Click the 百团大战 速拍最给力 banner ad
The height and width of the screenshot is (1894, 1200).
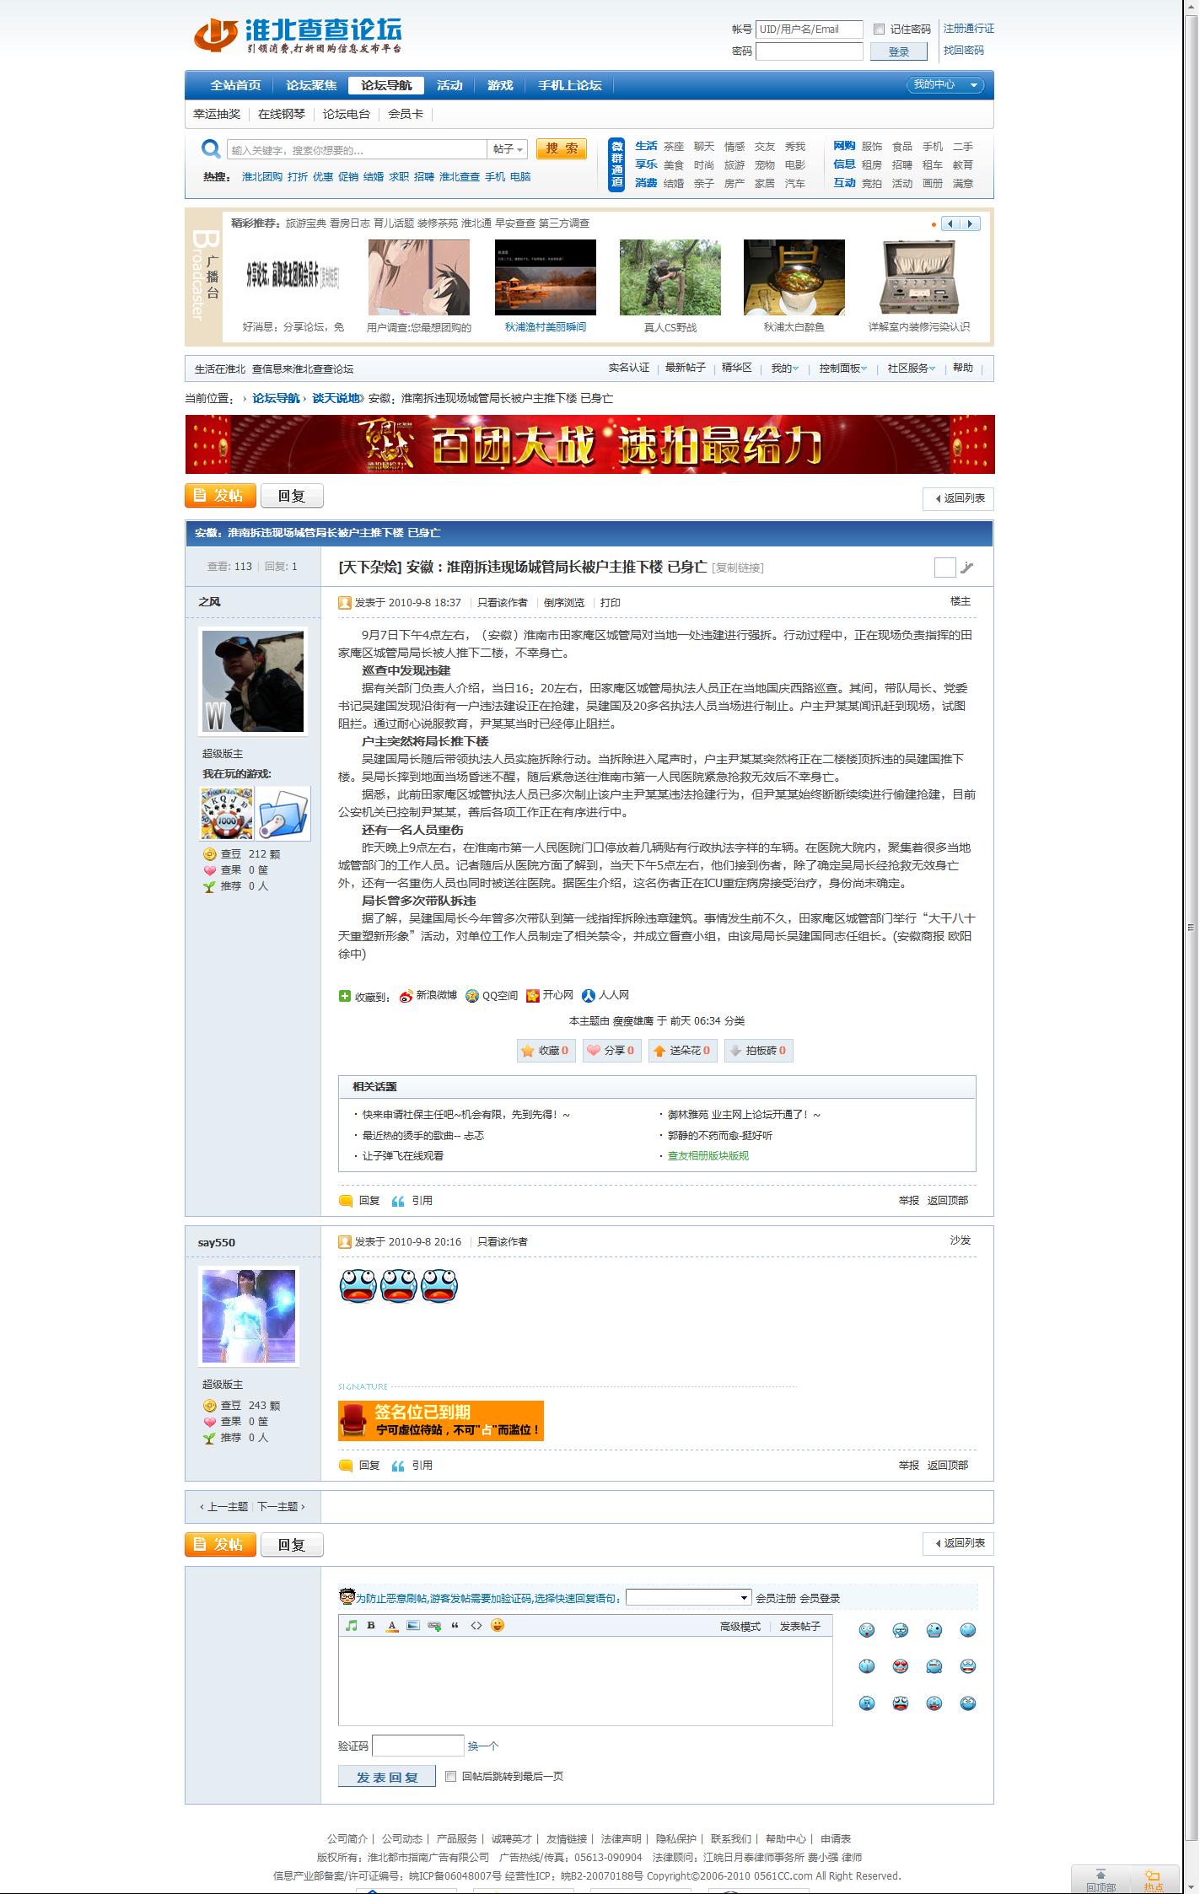590,444
